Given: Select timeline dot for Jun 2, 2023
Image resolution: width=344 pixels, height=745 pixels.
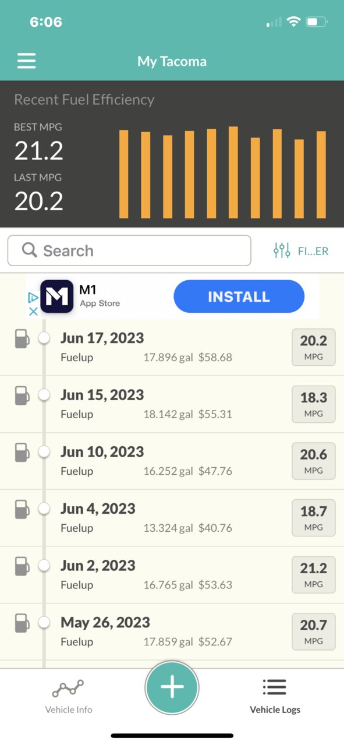Looking at the screenshot, I should 44,566.
